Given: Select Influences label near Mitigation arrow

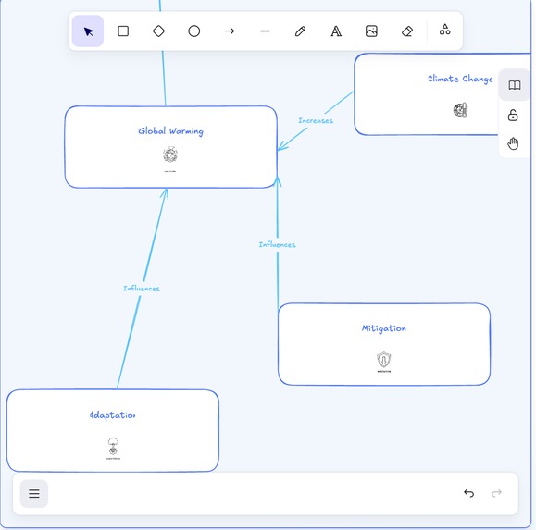Looking at the screenshot, I should [x=277, y=244].
